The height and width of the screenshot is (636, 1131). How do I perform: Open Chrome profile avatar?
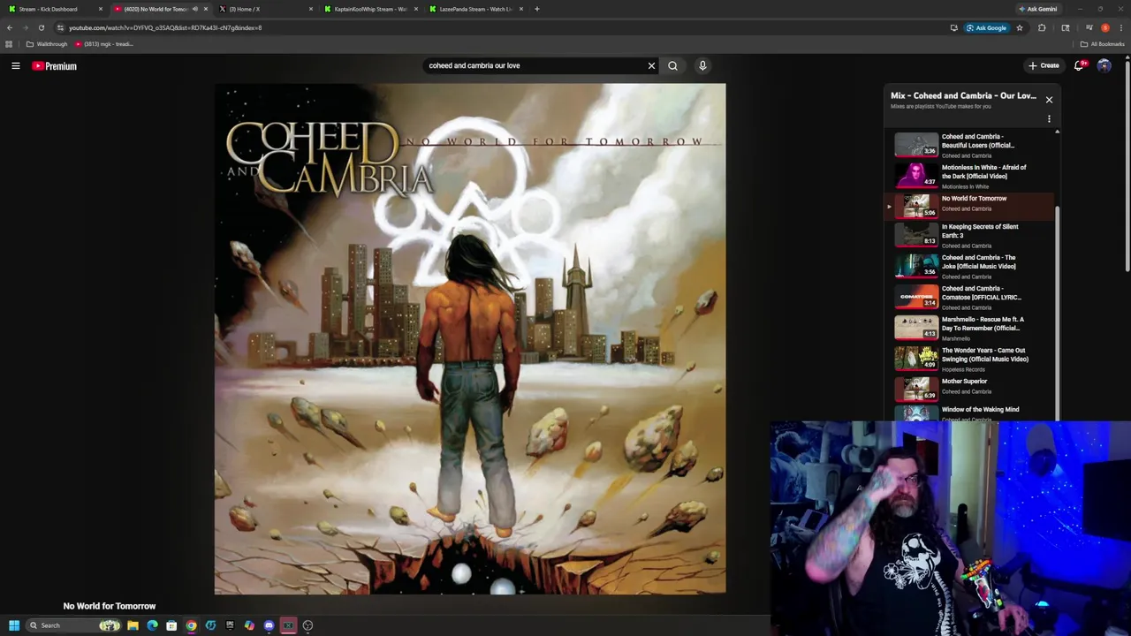[x=1104, y=27]
